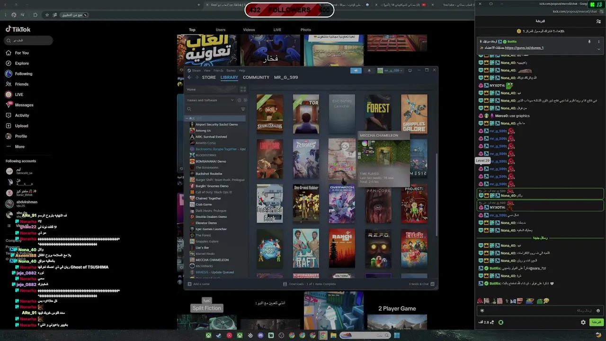The width and height of the screenshot is (606, 341).
Task: Open pinned message three-dot options in Kick
Action: (x=598, y=42)
